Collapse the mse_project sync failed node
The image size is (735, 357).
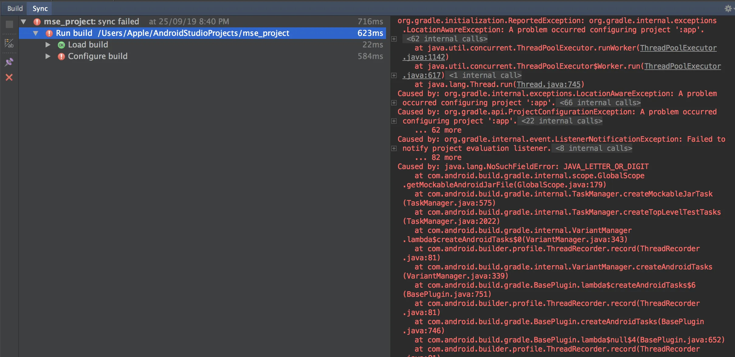click(x=23, y=22)
